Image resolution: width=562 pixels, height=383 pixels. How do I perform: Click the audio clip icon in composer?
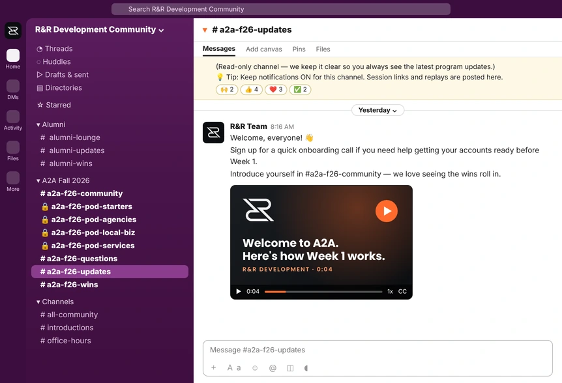pyautogui.click(x=306, y=368)
